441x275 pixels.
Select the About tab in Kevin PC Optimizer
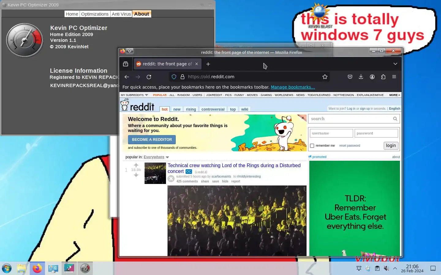click(141, 14)
